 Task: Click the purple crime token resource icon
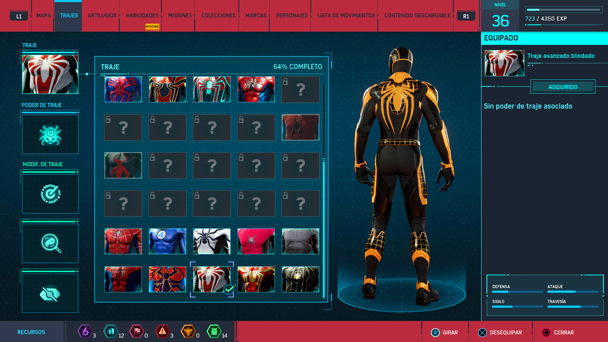coord(85,332)
